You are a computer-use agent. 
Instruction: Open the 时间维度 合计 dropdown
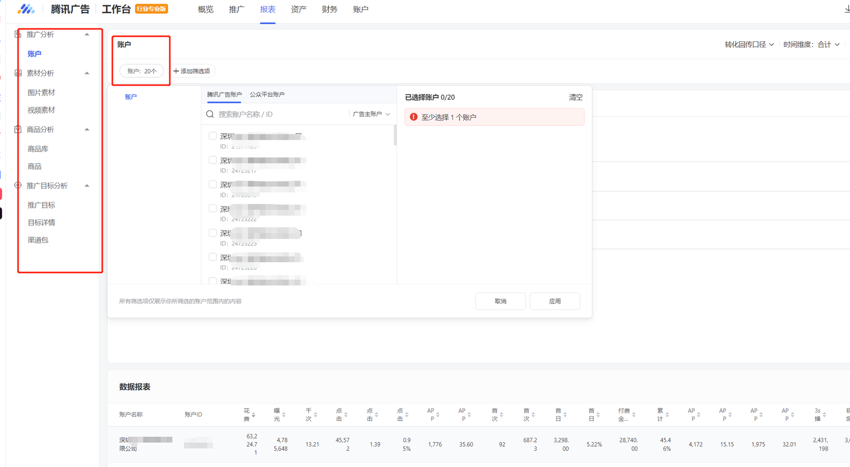tap(811, 45)
